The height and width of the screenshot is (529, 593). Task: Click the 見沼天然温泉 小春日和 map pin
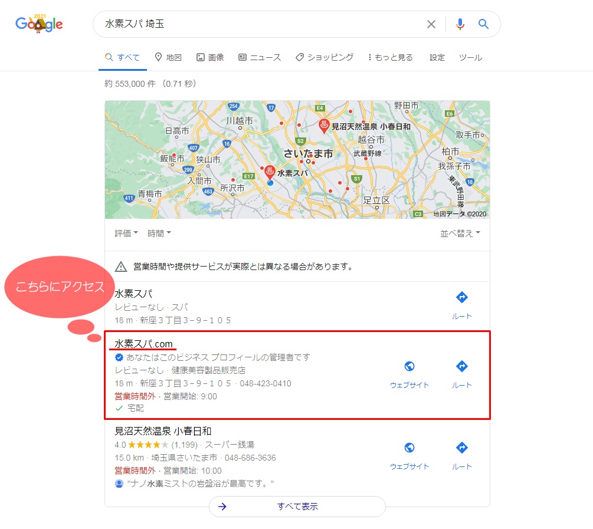(324, 126)
